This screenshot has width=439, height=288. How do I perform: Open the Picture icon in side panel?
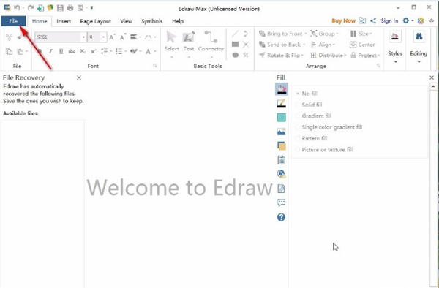(x=282, y=132)
